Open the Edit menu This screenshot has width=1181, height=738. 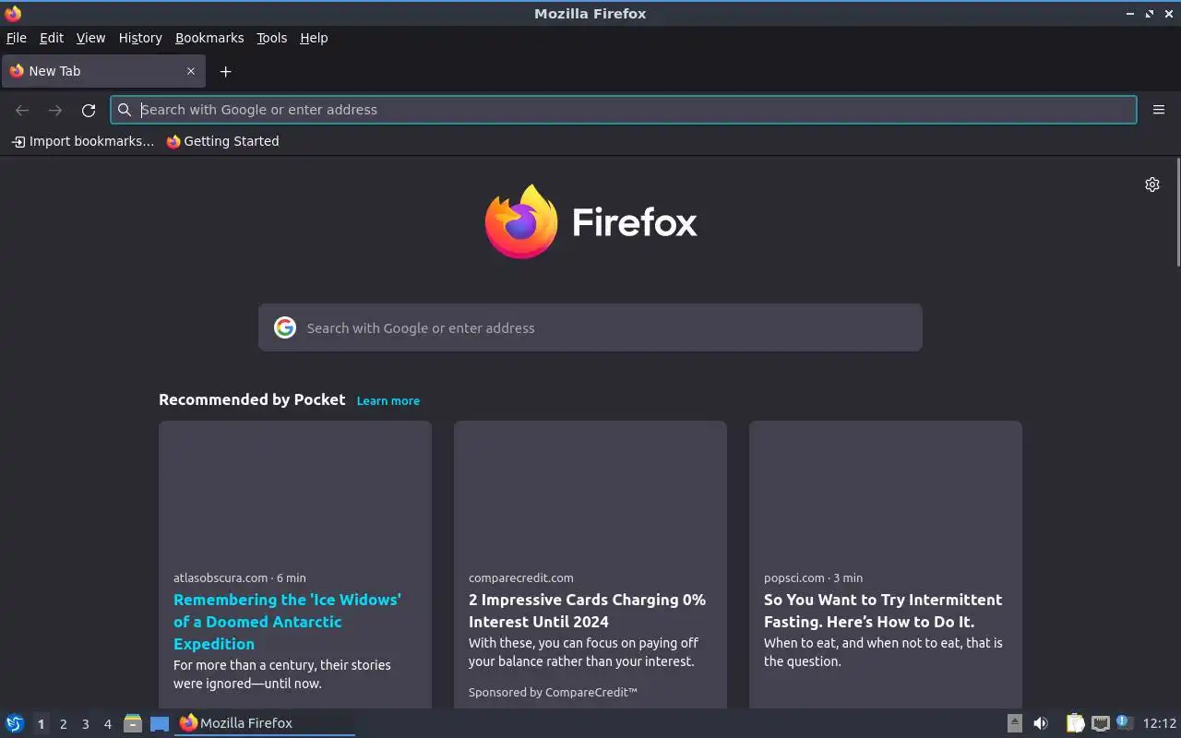(52, 38)
